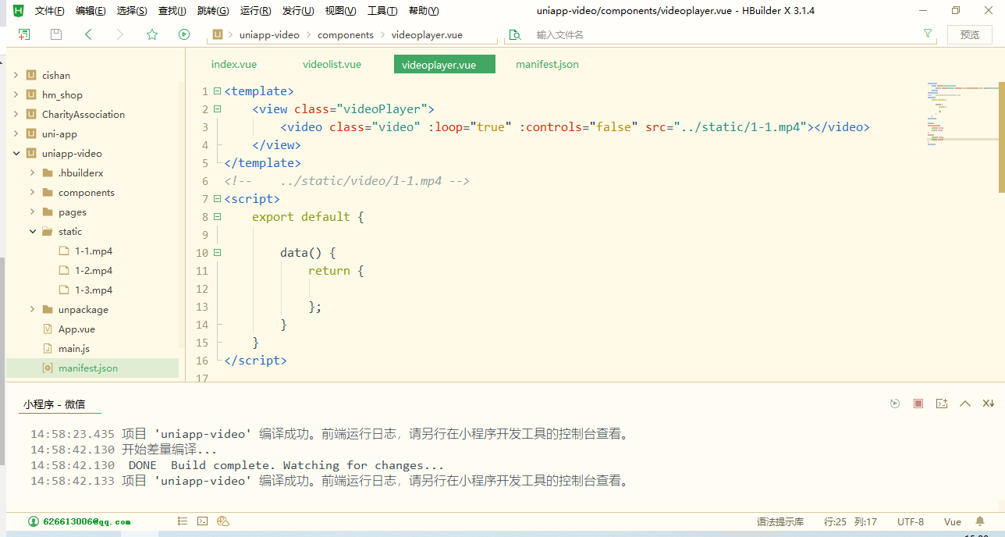Screen dimensions: 1005x537
Task: Click the clear console log icon
Action: [x=942, y=404]
